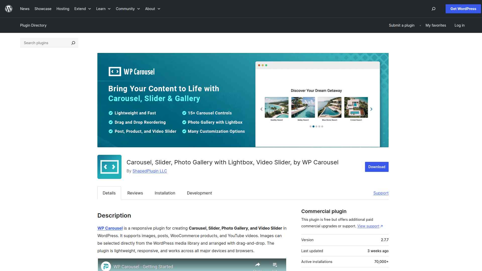Switch to the Reviews tab

tap(135, 193)
